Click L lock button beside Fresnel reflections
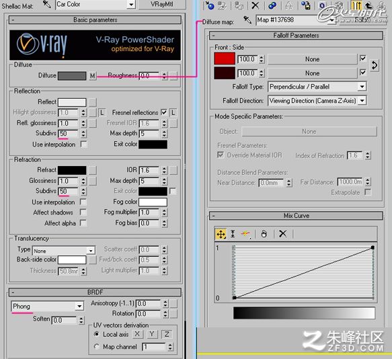This screenshot has height=359, width=392. [x=173, y=113]
